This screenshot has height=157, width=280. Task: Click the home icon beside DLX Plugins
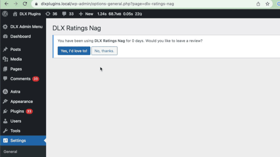pos(15,14)
